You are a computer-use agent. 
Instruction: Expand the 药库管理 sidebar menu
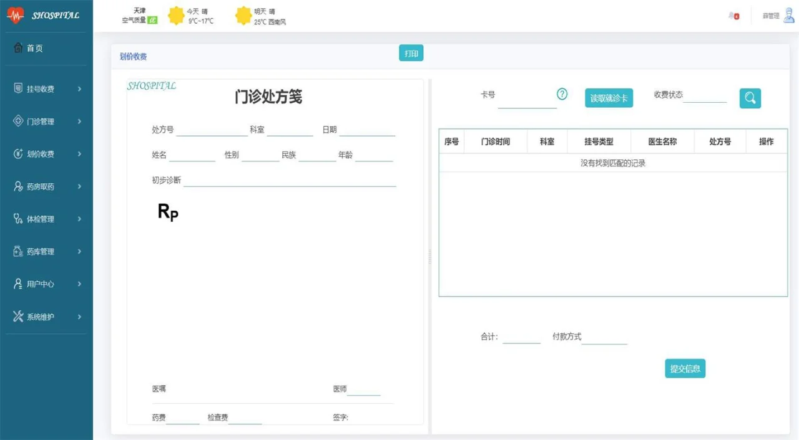47,252
